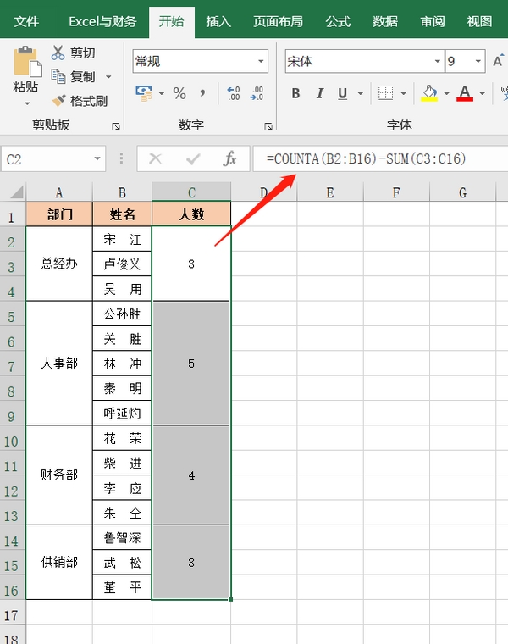Image resolution: width=508 pixels, height=644 pixels.
Task: Click inside the formula bar
Action: 380,158
